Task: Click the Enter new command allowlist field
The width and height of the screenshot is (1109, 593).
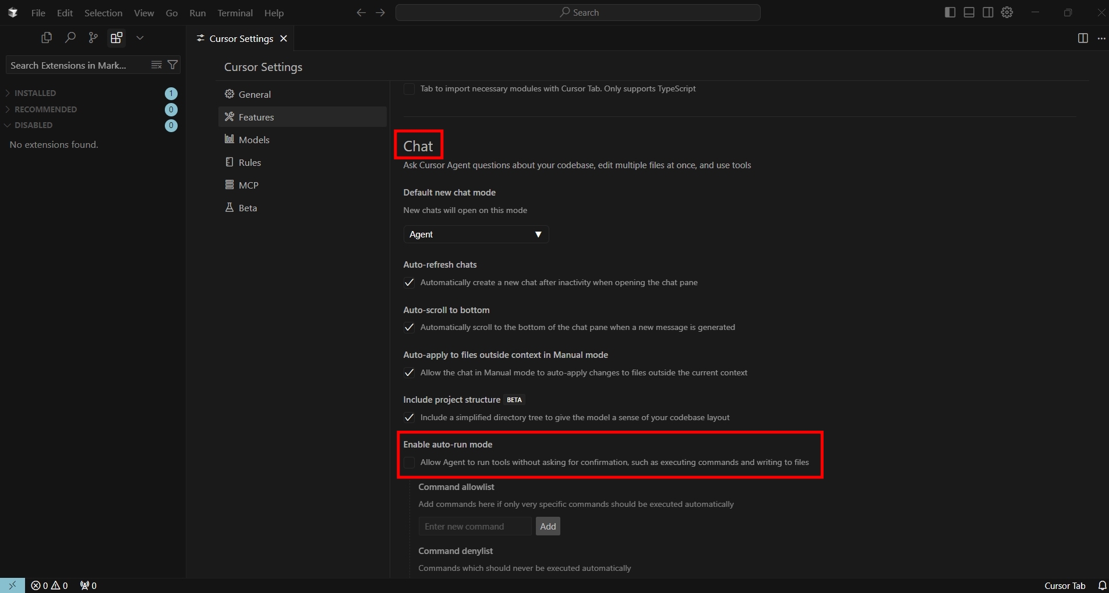Action: coord(475,527)
